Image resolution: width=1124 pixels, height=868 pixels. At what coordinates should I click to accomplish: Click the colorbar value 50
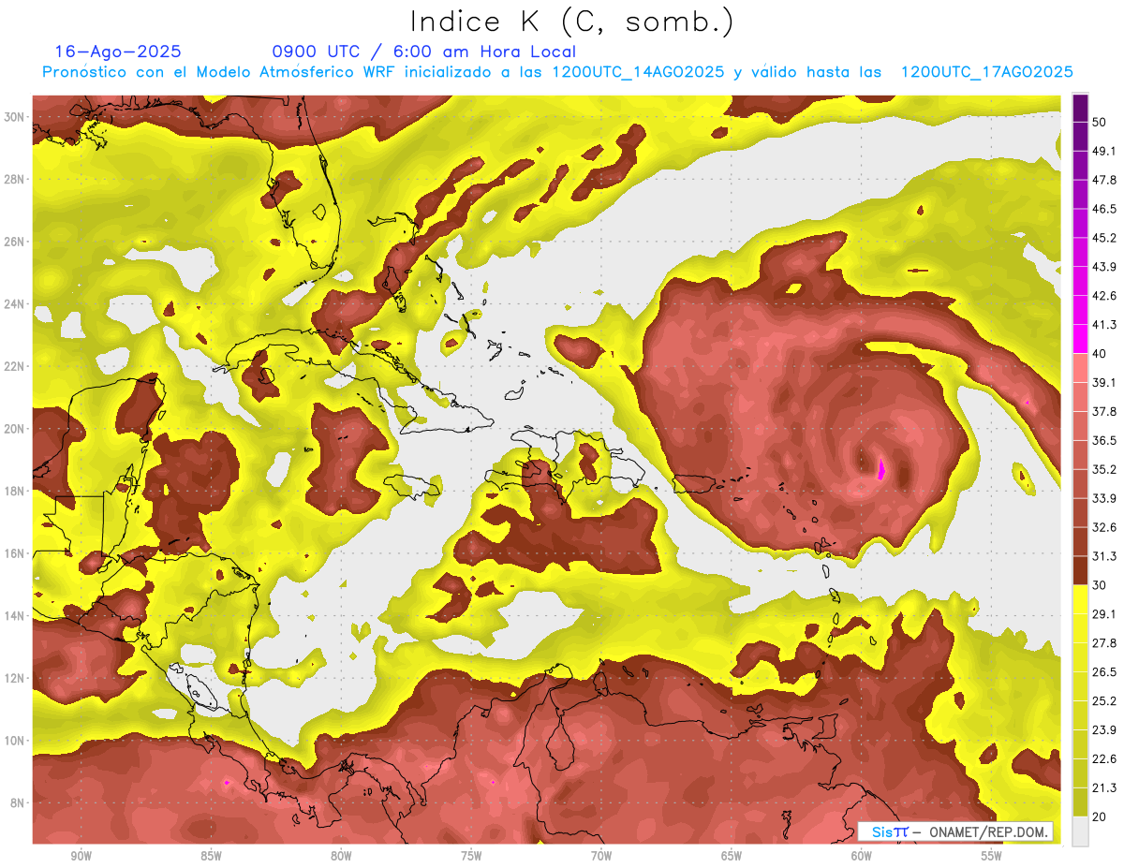coord(1100,123)
